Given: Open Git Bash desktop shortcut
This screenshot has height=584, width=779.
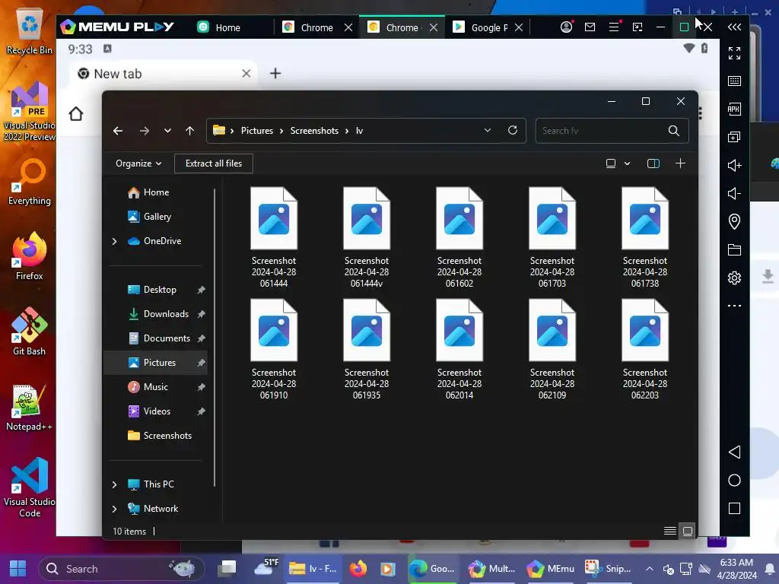Looking at the screenshot, I should click(30, 332).
